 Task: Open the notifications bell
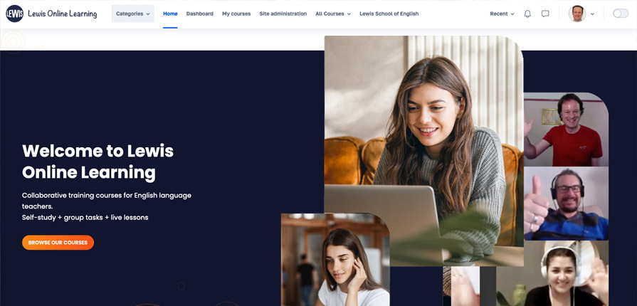click(x=527, y=14)
